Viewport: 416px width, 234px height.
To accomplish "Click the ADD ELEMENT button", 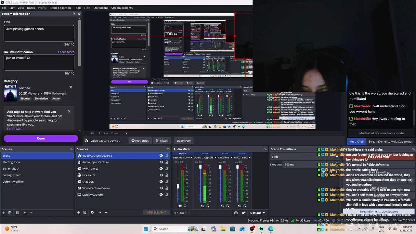I will coord(157,213).
